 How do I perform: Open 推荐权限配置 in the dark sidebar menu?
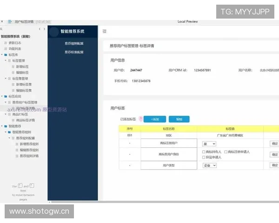pyautogui.click(x=74, y=52)
